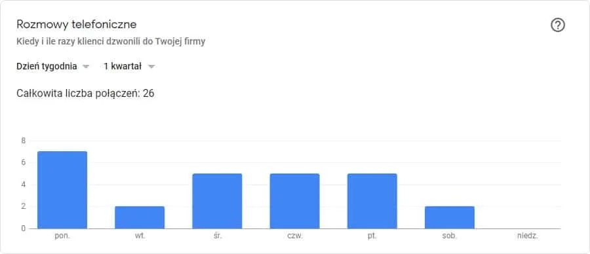The image size is (590, 254).
Task: Select the sob. bar in chart
Action: point(450,217)
